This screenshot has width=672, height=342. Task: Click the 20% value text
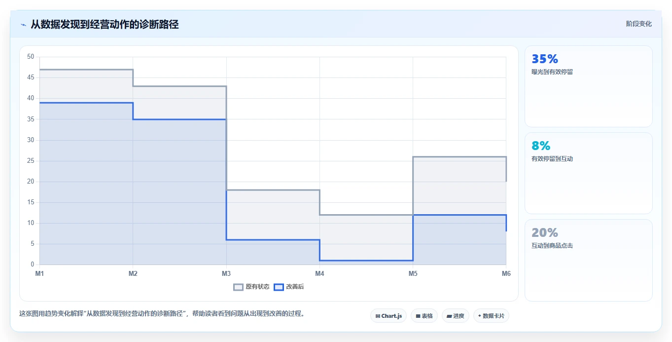pyautogui.click(x=545, y=232)
